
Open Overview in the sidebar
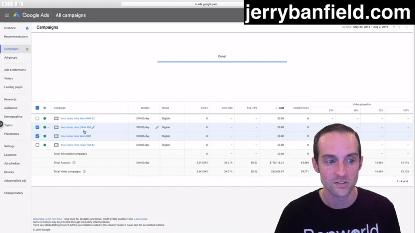10,28
